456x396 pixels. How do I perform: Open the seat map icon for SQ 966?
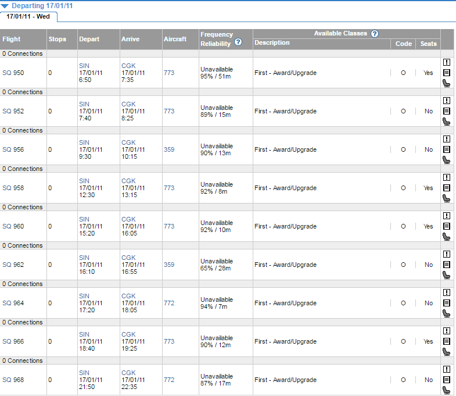pos(446,352)
